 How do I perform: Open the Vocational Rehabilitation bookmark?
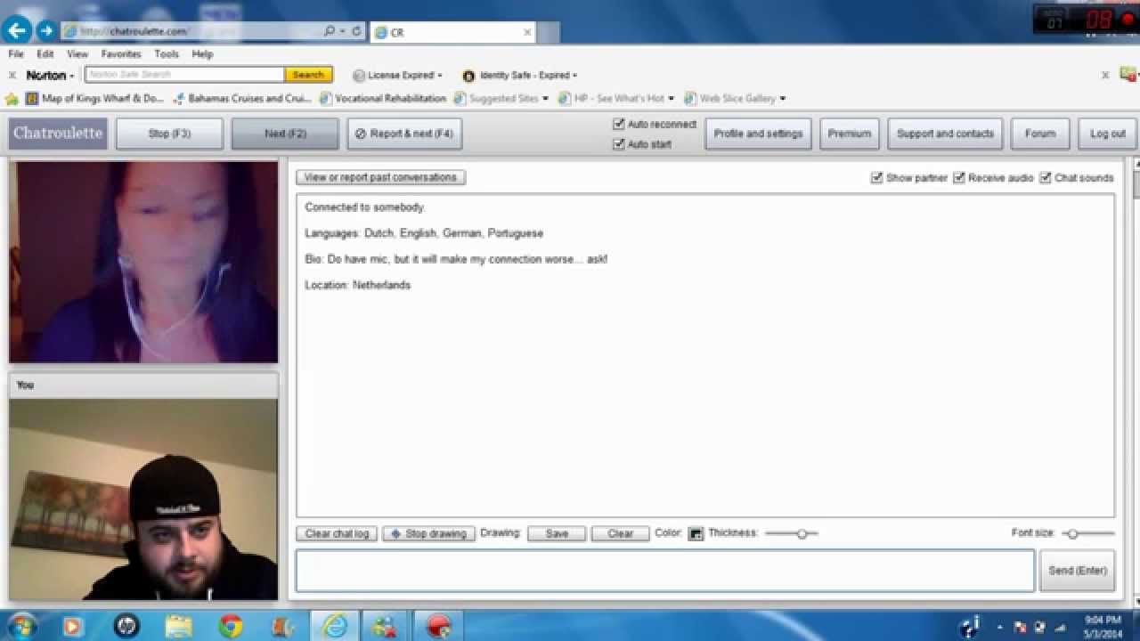click(383, 99)
